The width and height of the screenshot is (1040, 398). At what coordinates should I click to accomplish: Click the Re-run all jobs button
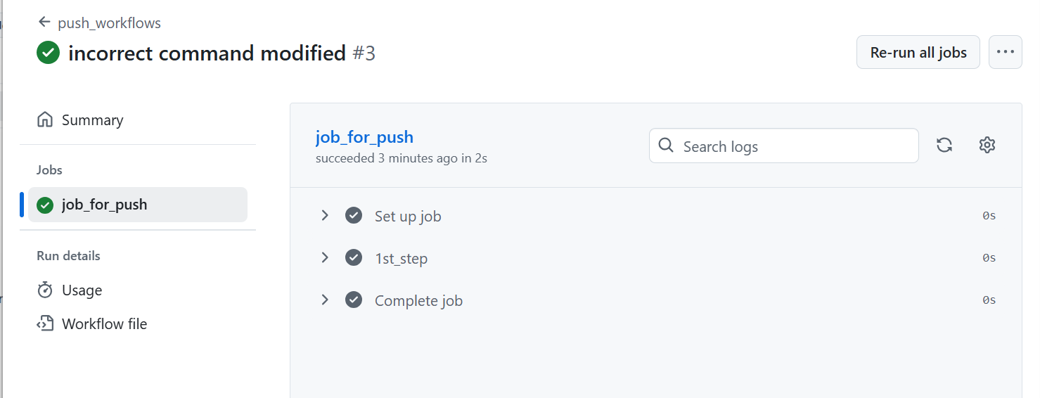point(918,52)
